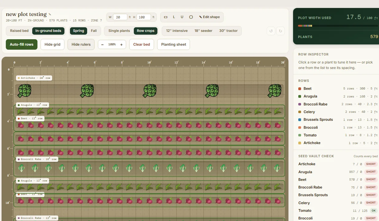Select the 30" tractor spacing preset
The image size is (379, 221).
(228, 31)
